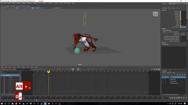Viewport: 188px width, 105px height.
Task: Toggle visibility icon of fifth channel row
Action: tap(4, 85)
